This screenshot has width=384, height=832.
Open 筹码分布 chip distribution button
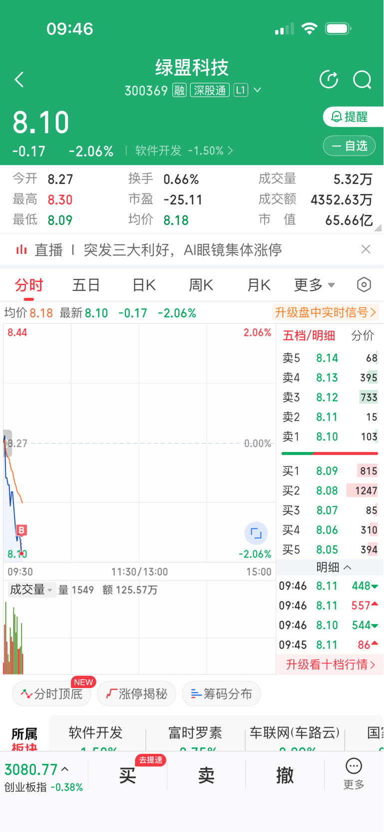point(221,694)
